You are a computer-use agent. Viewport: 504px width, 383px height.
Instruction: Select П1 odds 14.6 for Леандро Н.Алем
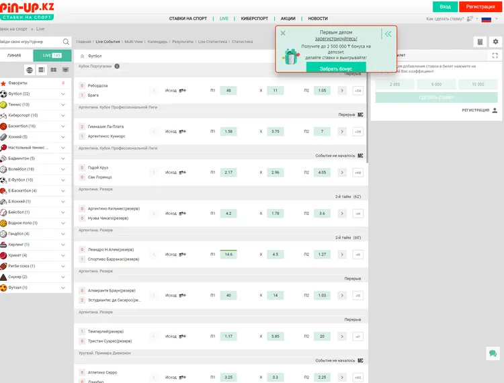point(228,255)
